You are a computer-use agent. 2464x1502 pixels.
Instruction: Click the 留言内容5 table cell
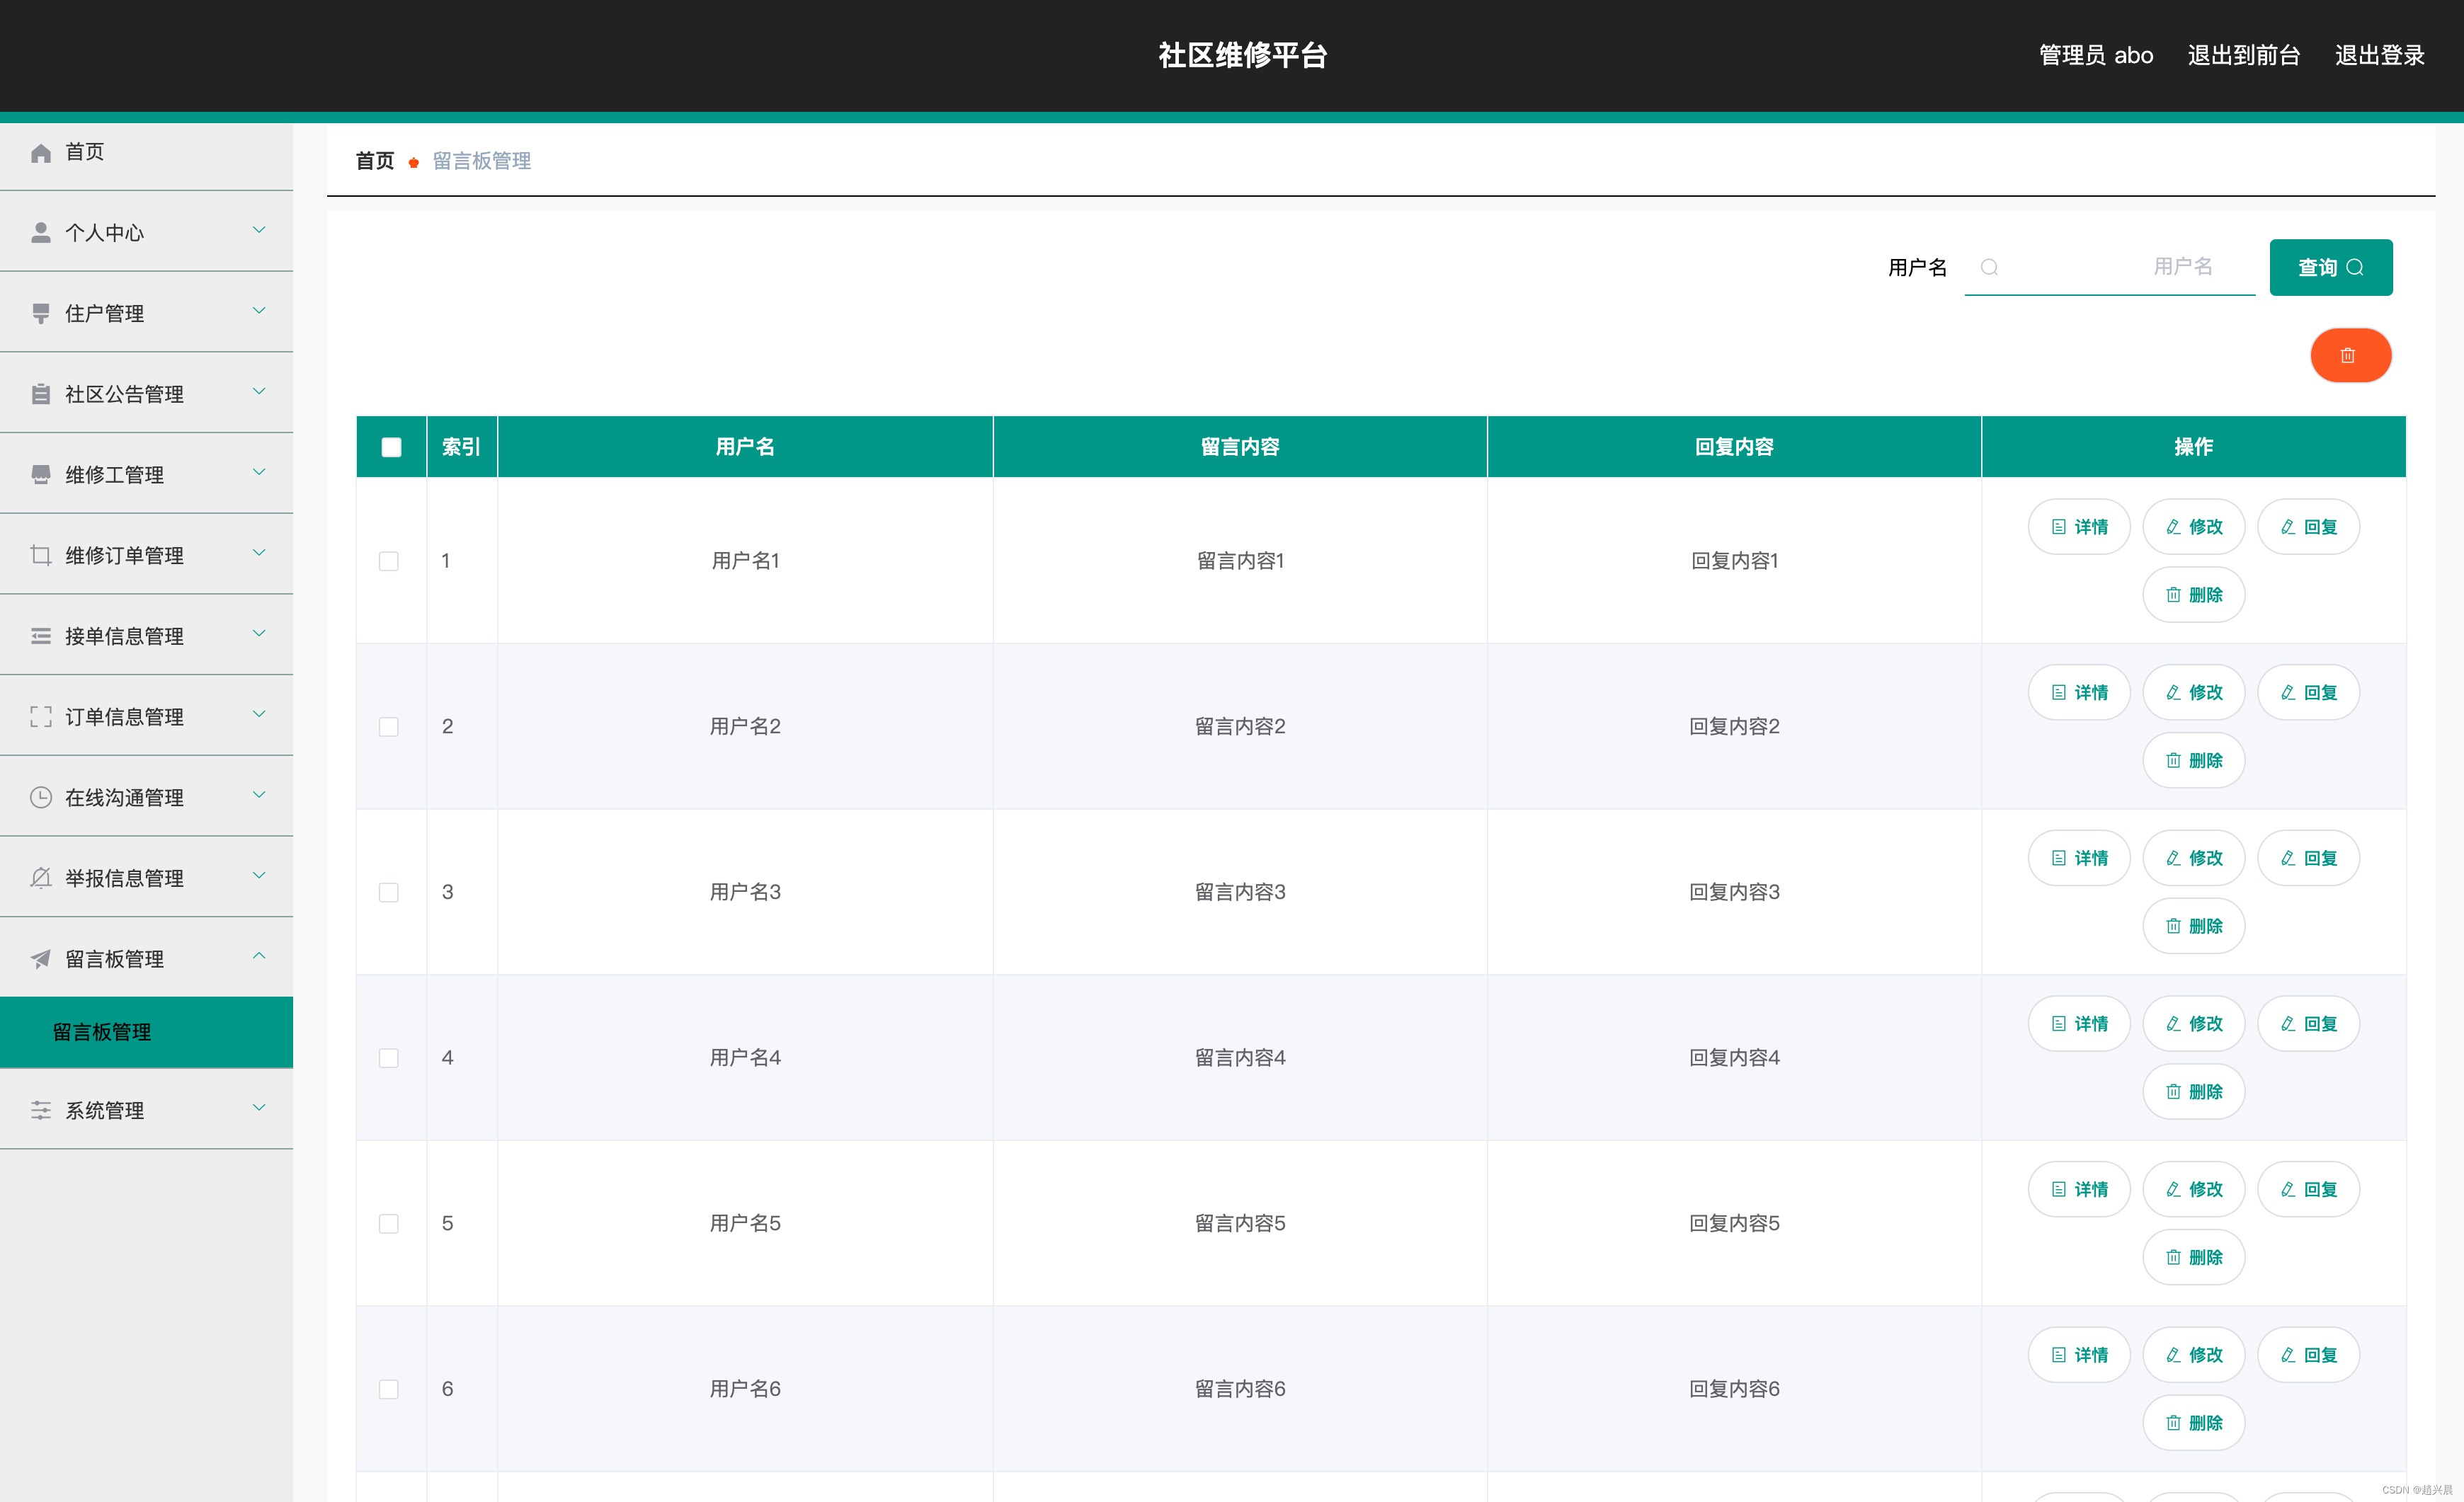point(1240,1224)
